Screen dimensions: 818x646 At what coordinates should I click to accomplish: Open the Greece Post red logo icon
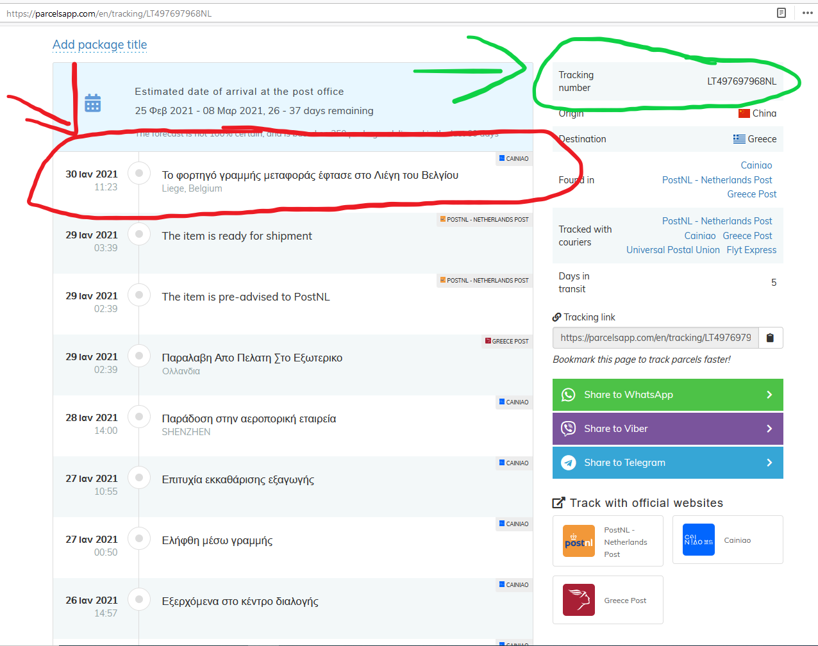579,600
